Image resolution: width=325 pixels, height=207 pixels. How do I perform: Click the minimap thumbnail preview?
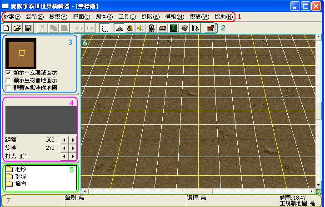21,54
